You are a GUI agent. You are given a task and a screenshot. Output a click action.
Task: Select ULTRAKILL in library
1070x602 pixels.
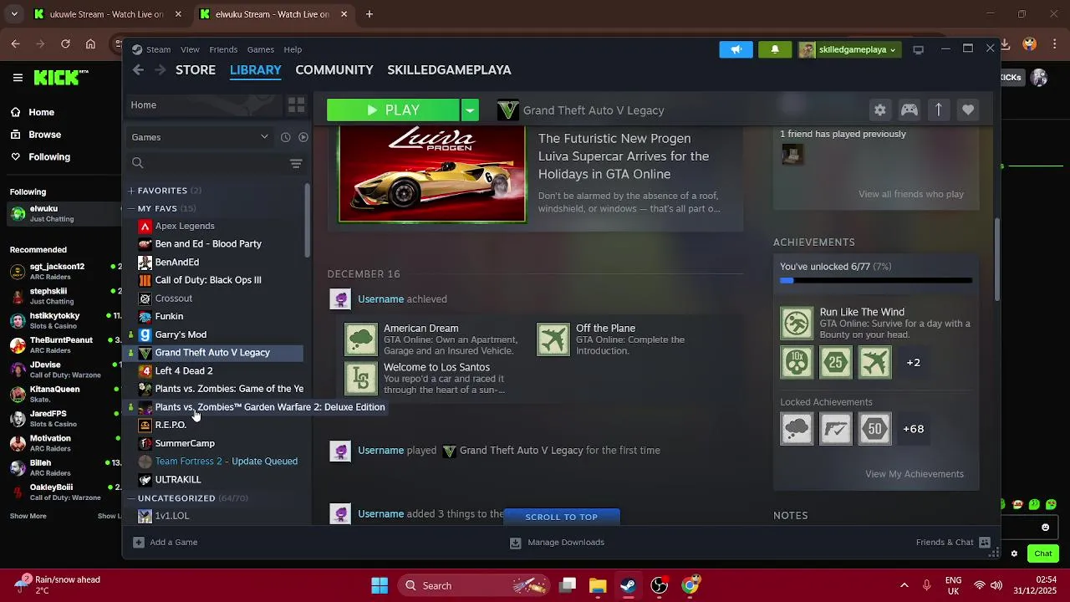[x=178, y=480]
